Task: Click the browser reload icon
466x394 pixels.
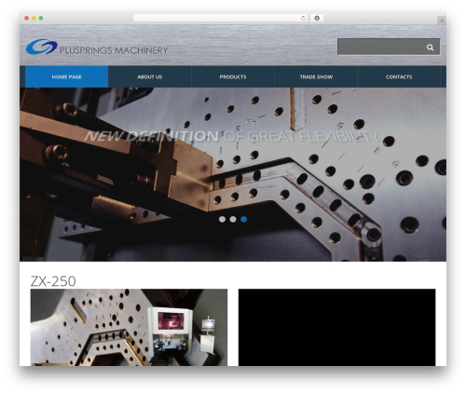Action: coord(303,19)
